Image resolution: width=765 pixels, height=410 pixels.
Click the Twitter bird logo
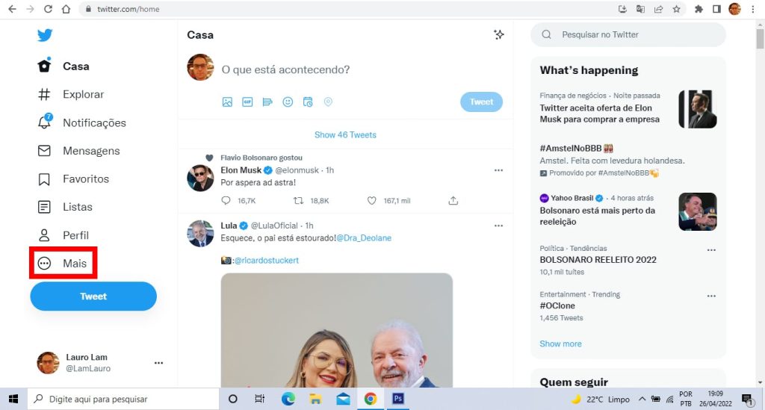[x=45, y=35]
